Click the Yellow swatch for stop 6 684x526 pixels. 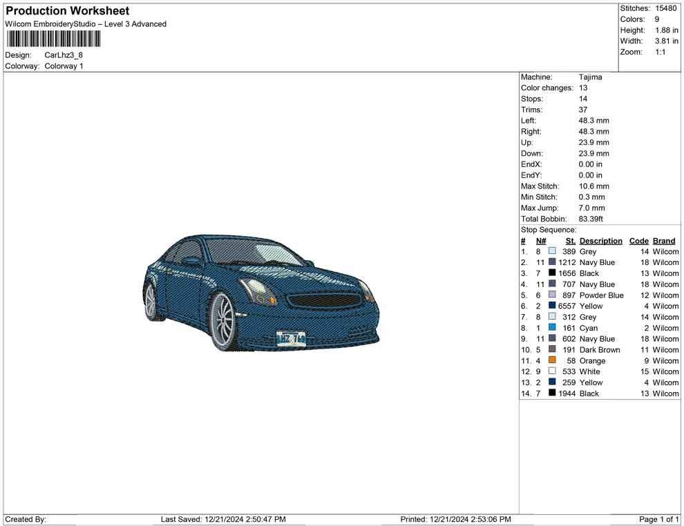[x=552, y=306]
